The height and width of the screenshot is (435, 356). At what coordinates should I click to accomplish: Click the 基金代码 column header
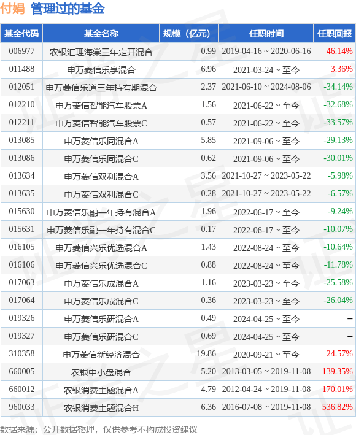[21, 34]
